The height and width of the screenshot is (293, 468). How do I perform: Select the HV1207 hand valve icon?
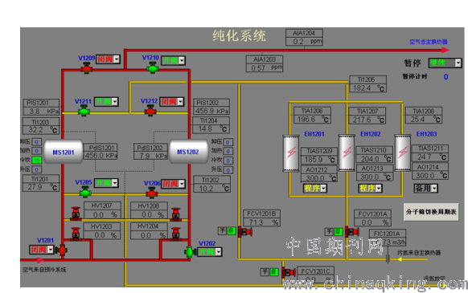click(x=76, y=214)
